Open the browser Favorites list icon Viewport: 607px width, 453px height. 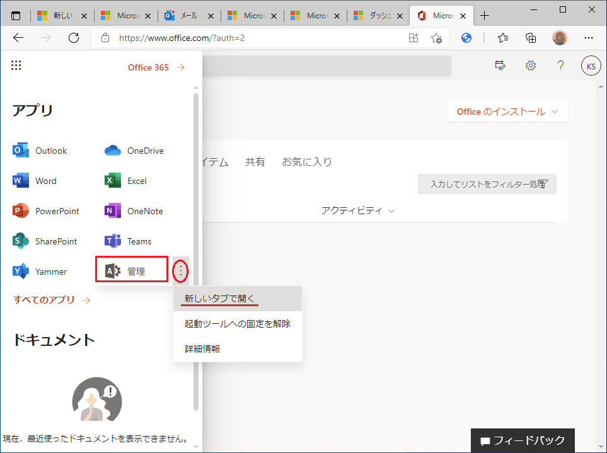[503, 38]
